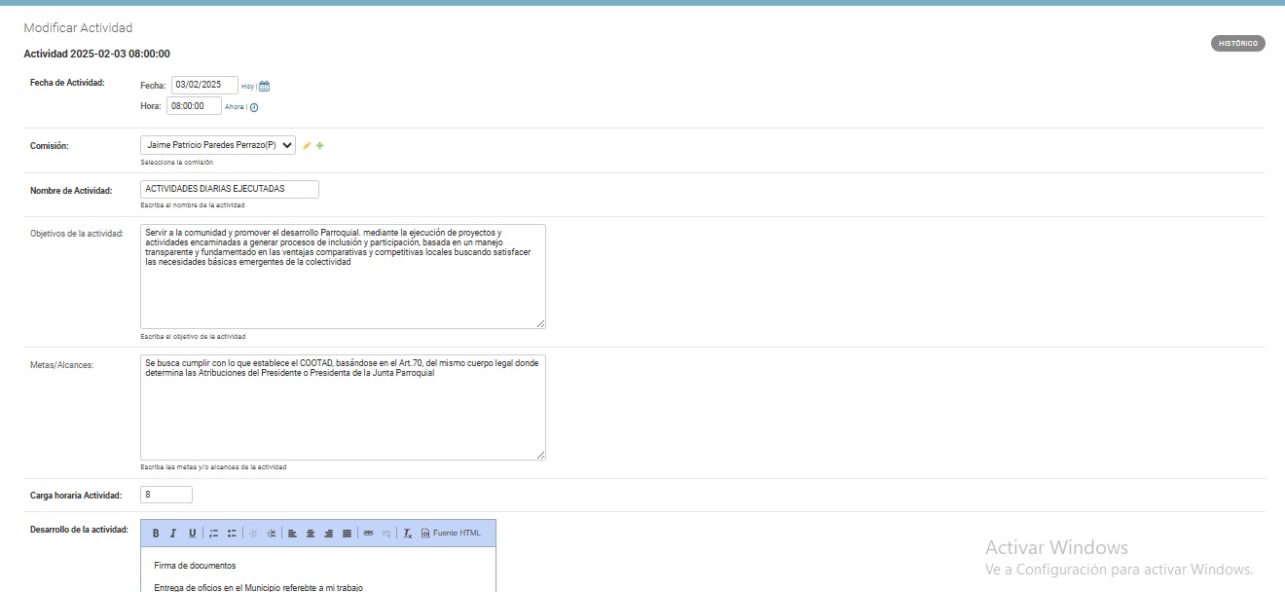This screenshot has width=1285, height=592.
Task: Insert a bulleted list
Action: [x=232, y=534]
